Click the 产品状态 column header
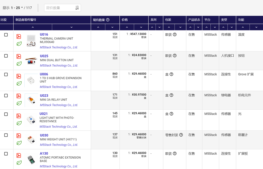 point(194,20)
